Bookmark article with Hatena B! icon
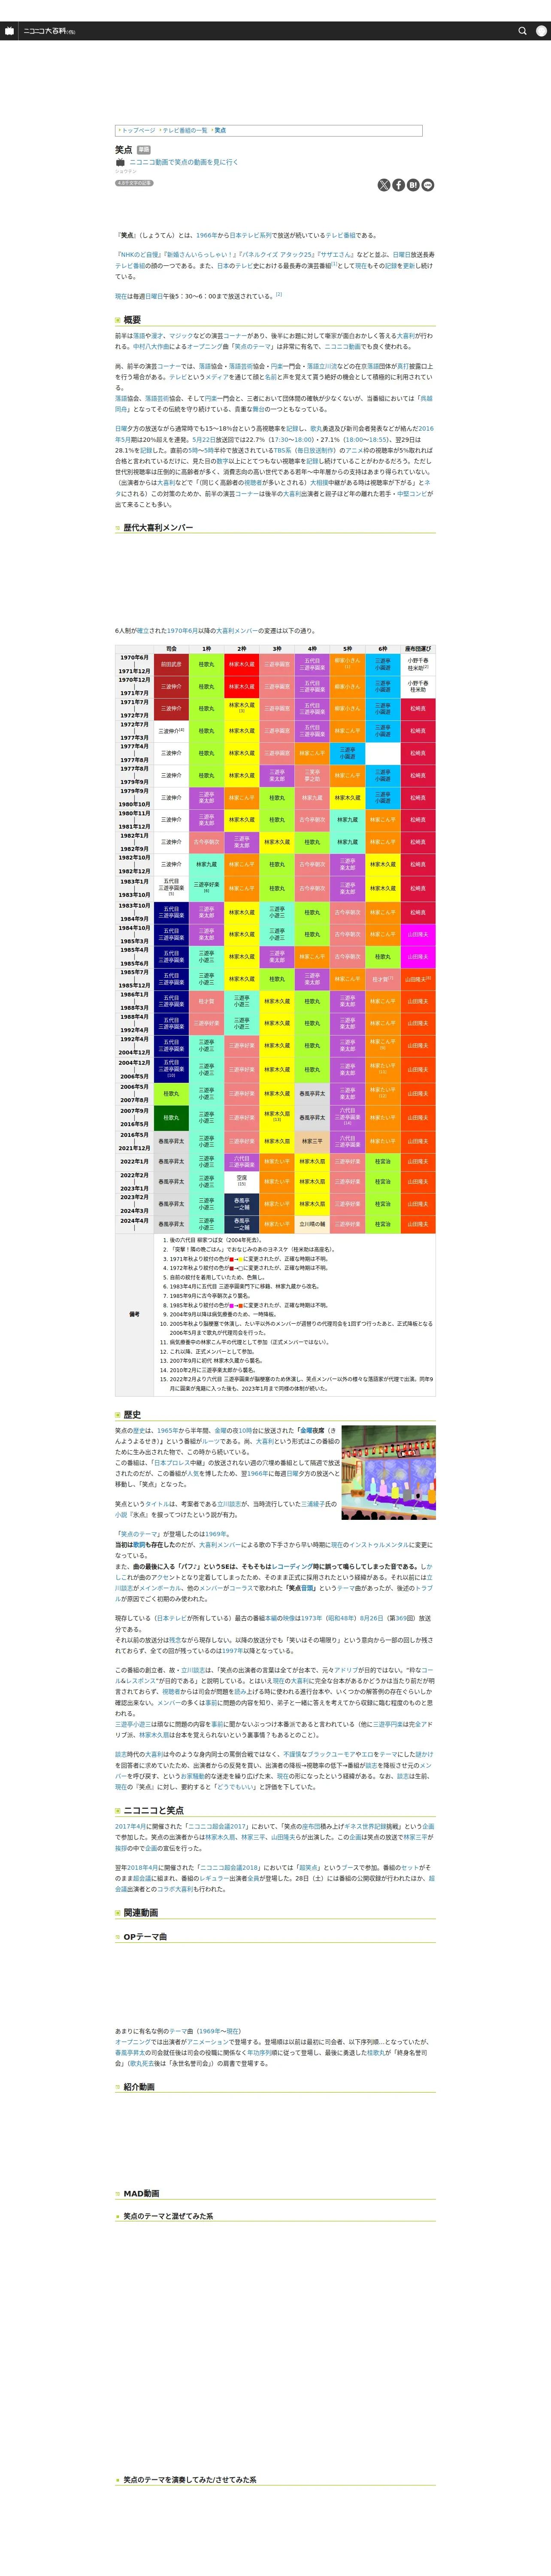The width and height of the screenshot is (551, 2576). (x=413, y=185)
